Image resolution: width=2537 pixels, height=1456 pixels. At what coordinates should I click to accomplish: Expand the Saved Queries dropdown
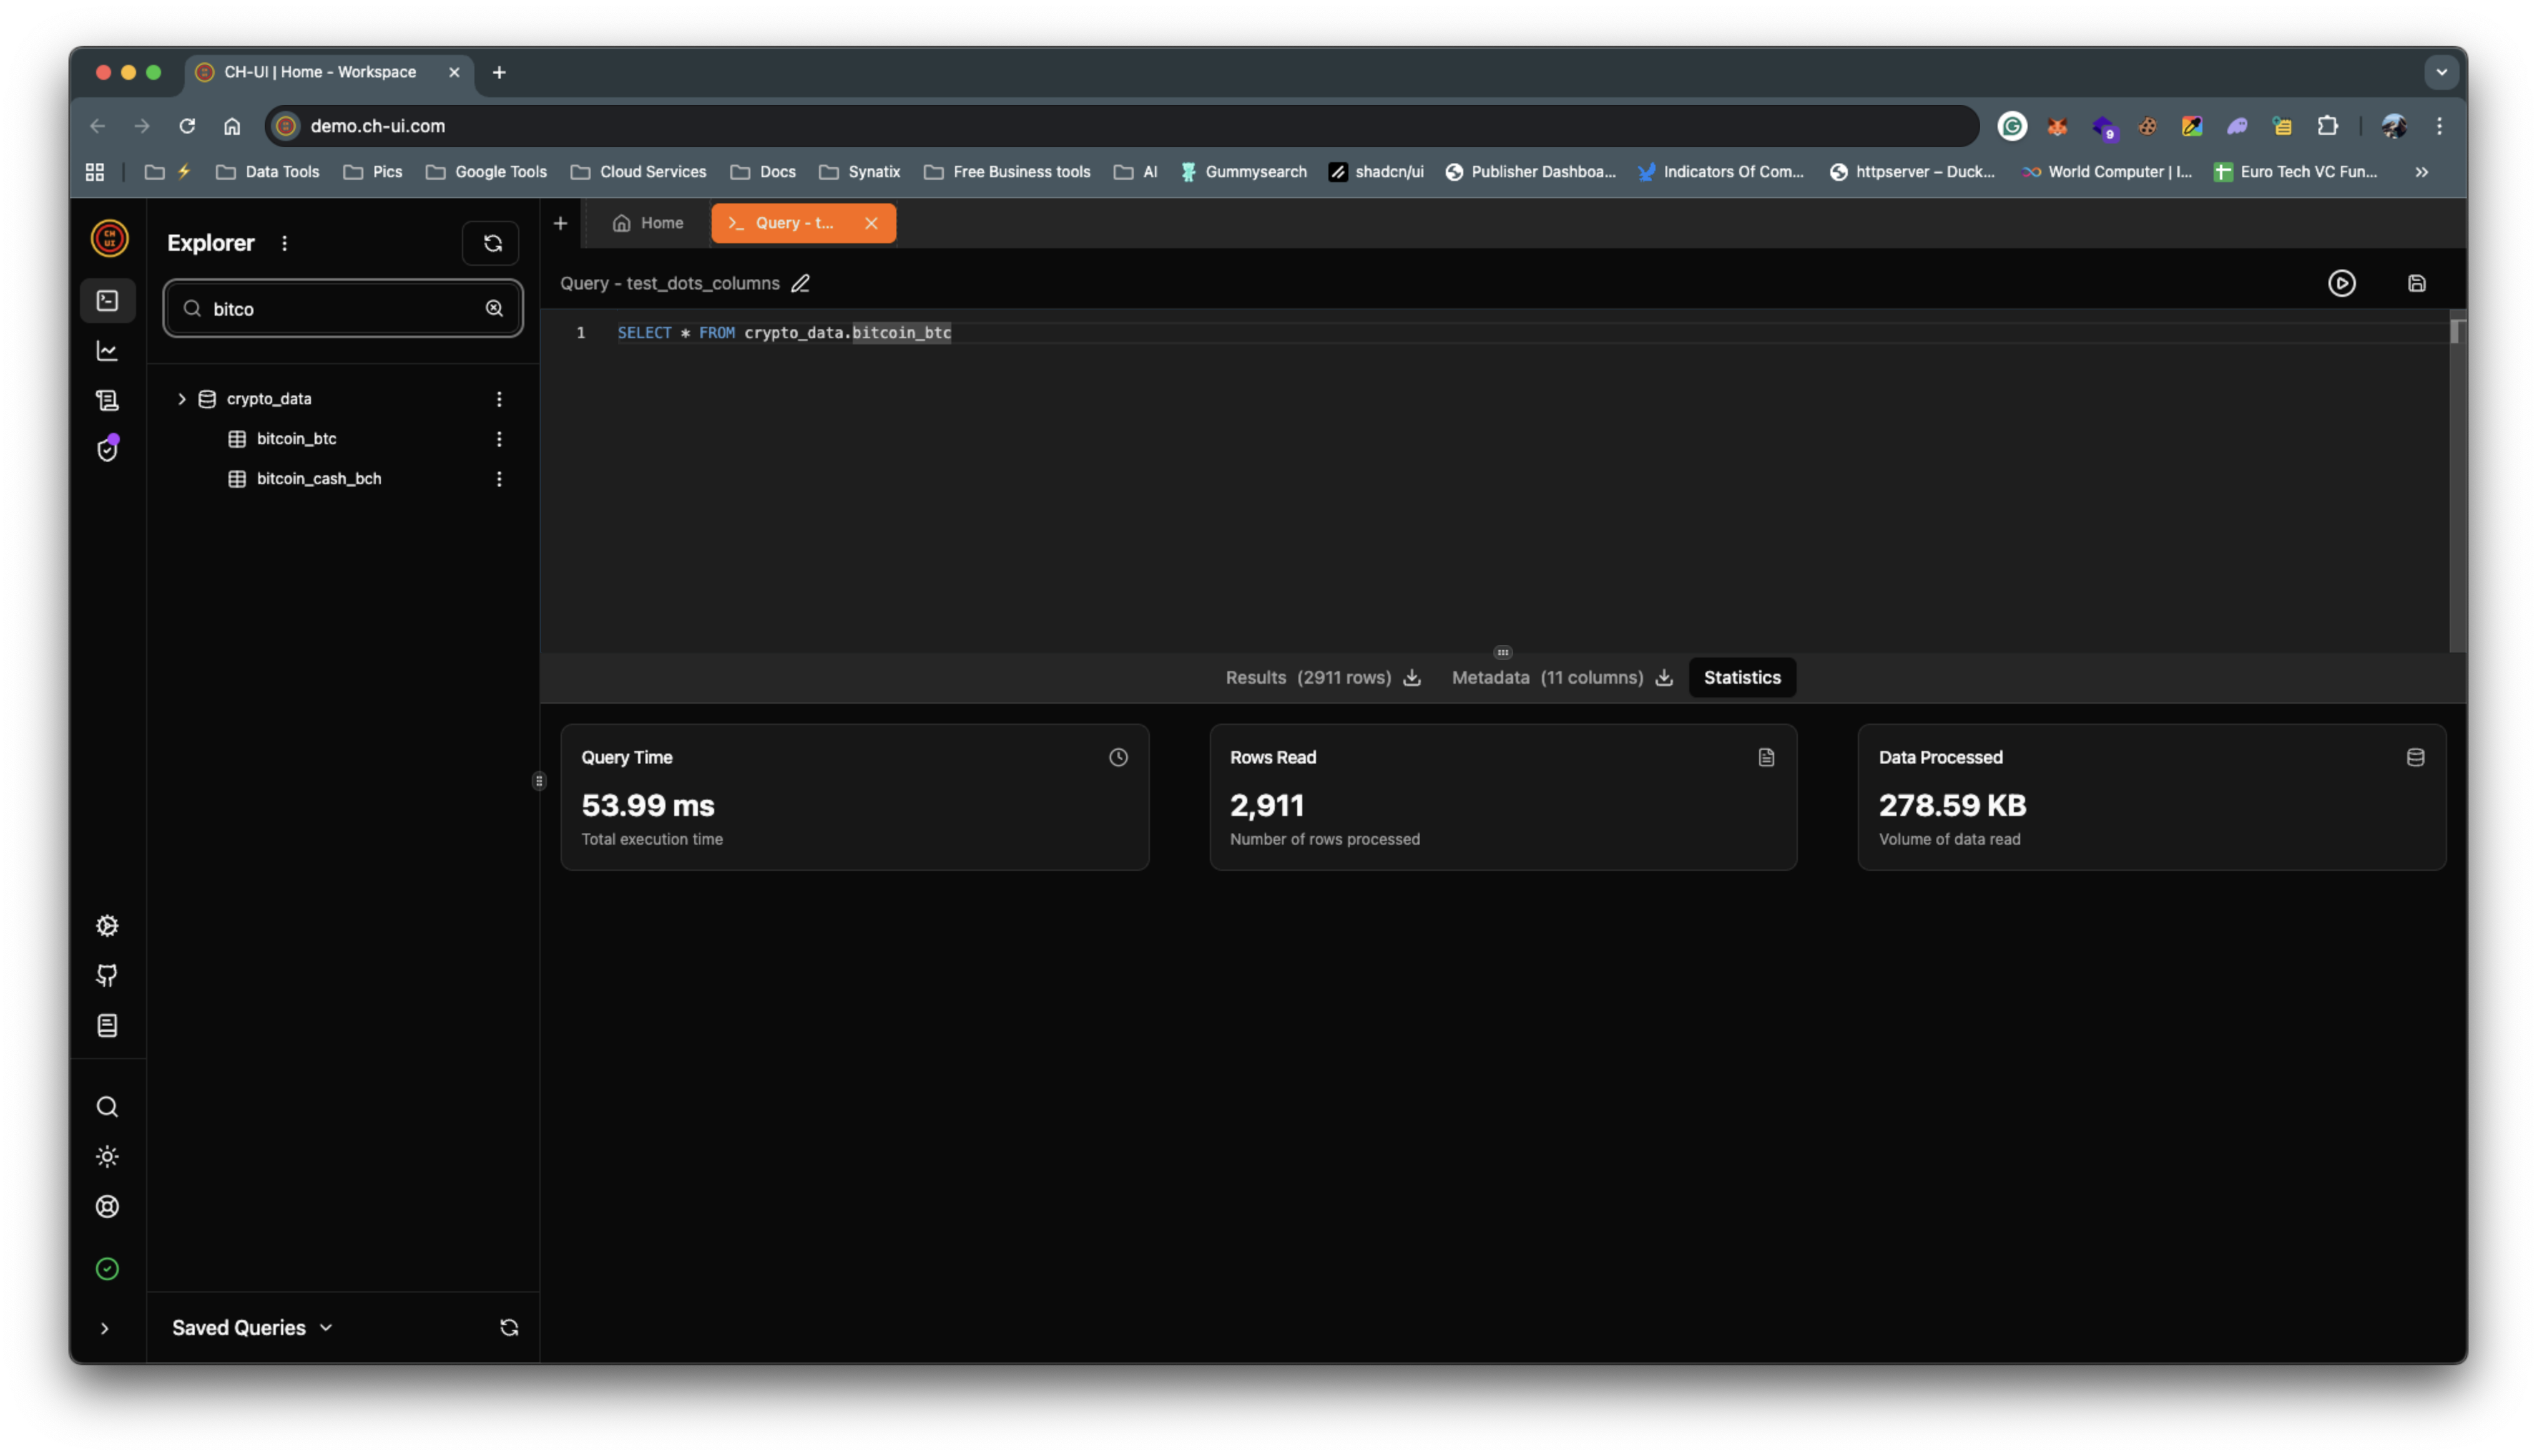(x=252, y=1328)
